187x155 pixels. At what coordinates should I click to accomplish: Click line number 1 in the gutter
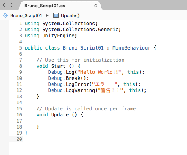(x=21, y=24)
